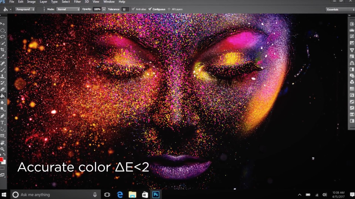Pick the Eyedropper tool
The width and height of the screenshot is (355, 199).
pyautogui.click(x=2, y=56)
